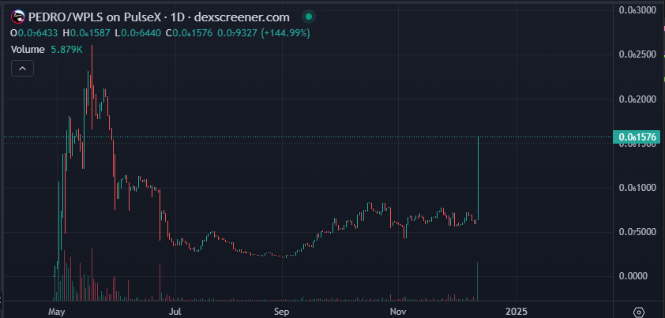Screen dimensions: 665x318
Task: Click the May label on time axis
Action: click(56, 312)
